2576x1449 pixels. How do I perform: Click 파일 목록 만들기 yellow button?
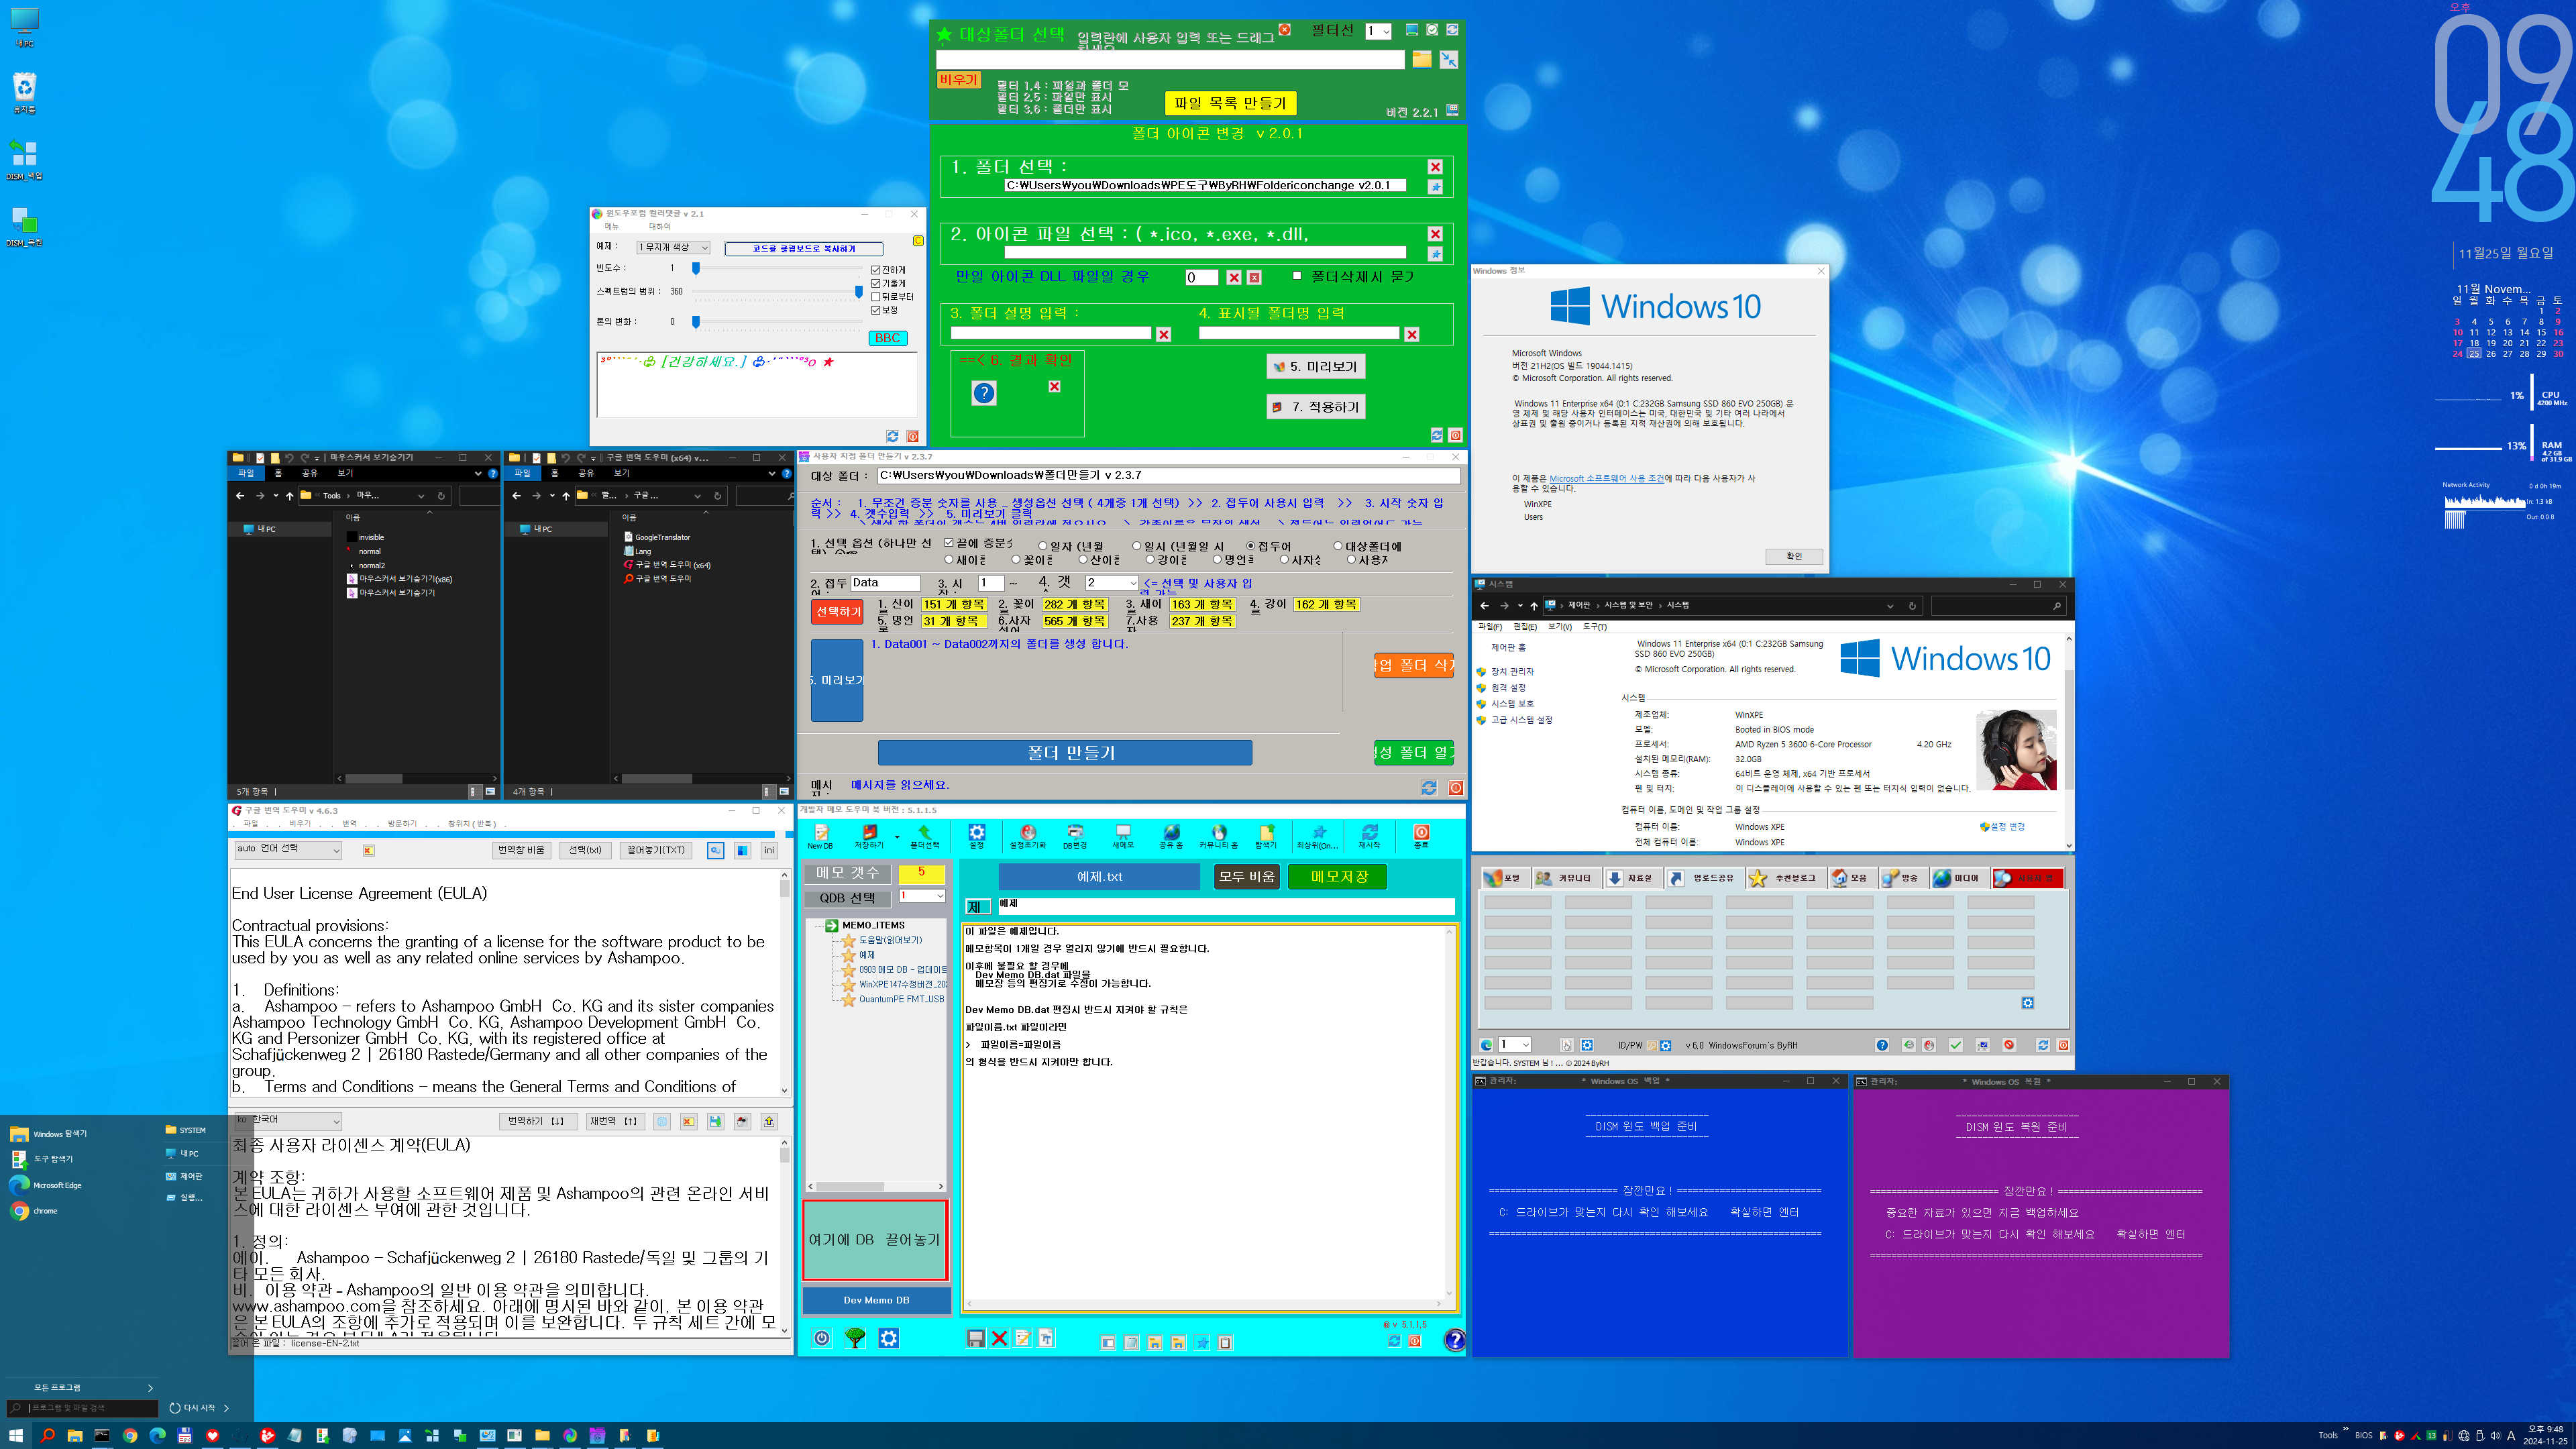coord(1230,103)
